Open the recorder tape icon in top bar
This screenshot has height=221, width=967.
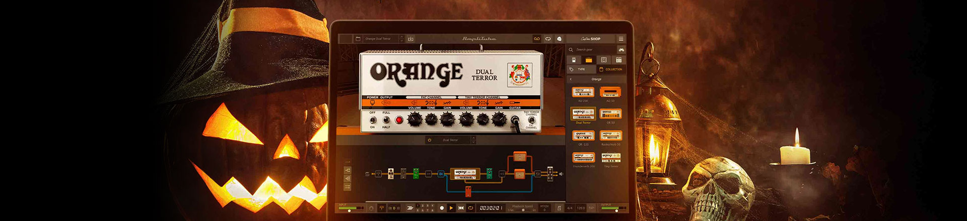click(537, 39)
